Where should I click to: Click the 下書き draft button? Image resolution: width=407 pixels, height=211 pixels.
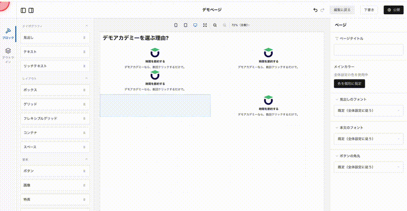[x=369, y=10]
